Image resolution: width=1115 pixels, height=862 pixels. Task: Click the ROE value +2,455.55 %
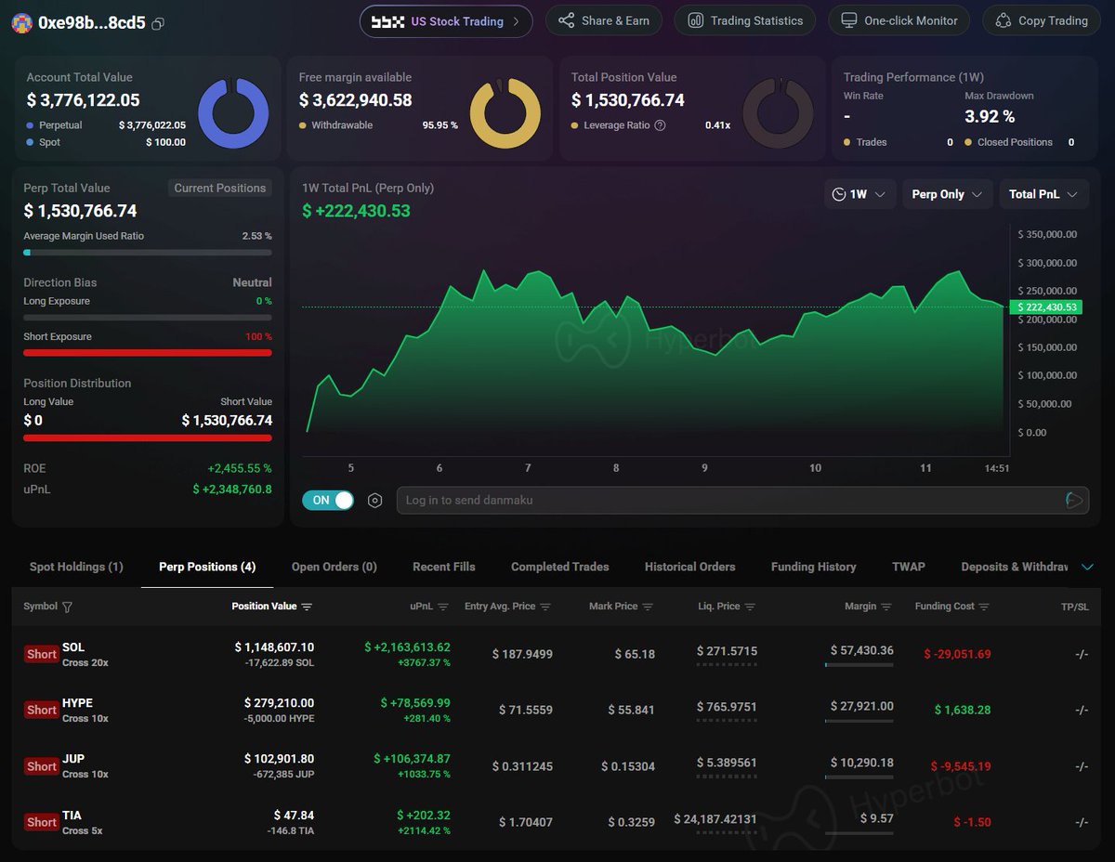tap(240, 468)
